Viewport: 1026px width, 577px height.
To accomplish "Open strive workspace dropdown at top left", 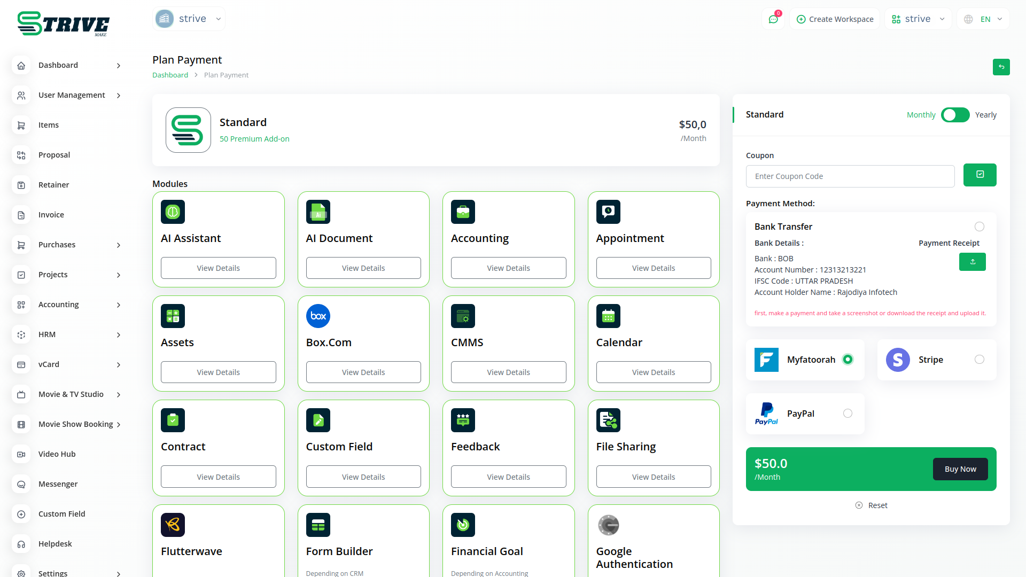I will (188, 19).
